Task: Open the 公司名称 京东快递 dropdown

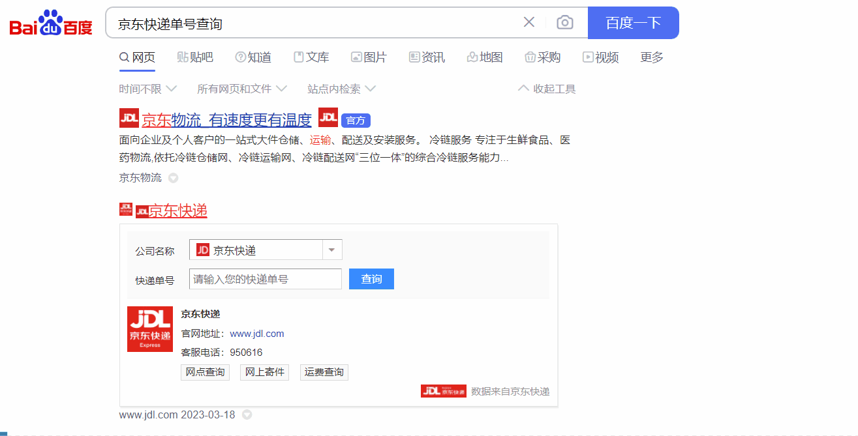Action: coord(266,250)
